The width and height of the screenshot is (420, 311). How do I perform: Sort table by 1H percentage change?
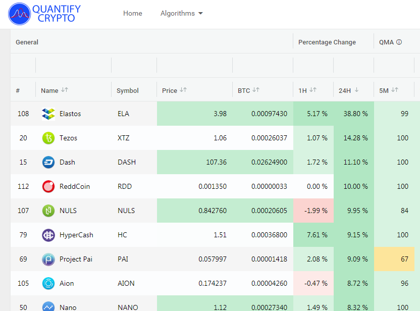tap(313, 90)
